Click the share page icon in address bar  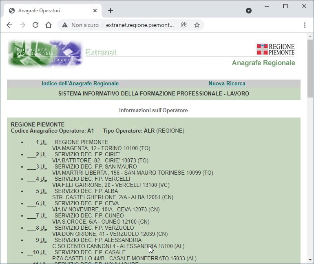pos(184,25)
